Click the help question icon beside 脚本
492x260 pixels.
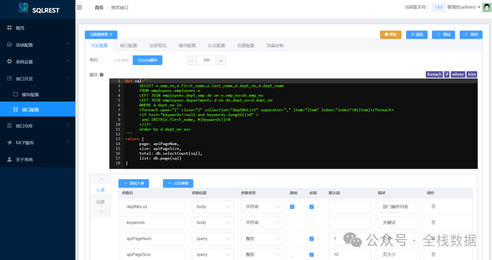(x=102, y=75)
